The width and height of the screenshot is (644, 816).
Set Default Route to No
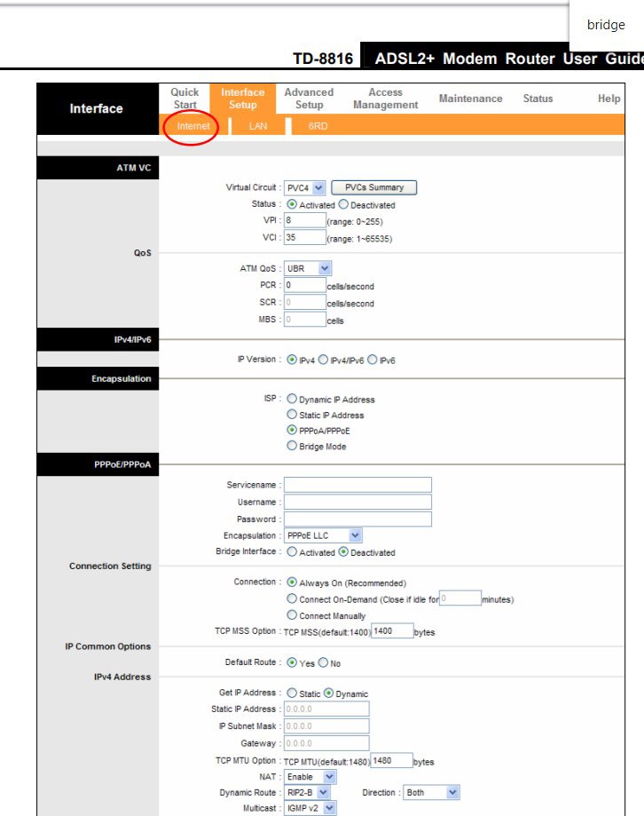pyautogui.click(x=323, y=662)
